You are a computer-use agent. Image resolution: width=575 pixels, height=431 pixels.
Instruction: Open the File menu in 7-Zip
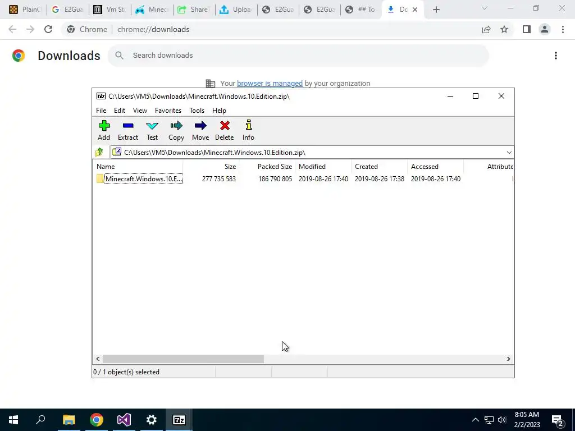tap(101, 111)
